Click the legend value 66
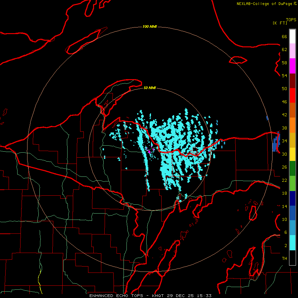Screen dimensions: 298x298 (x=284, y=36)
